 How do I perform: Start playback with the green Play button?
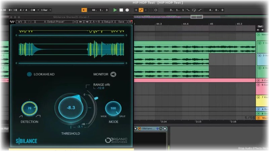[115, 10]
